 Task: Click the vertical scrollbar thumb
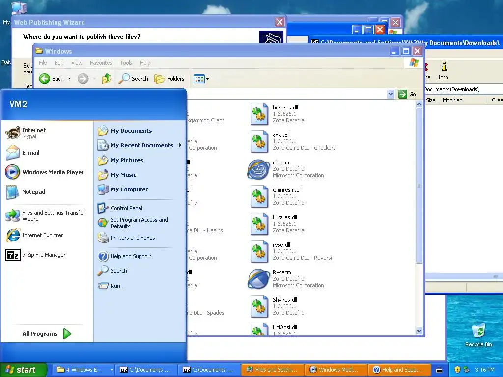[x=419, y=185]
